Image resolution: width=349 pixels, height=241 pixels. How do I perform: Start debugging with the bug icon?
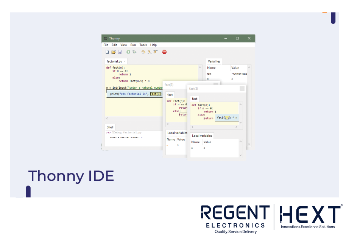pos(134,52)
